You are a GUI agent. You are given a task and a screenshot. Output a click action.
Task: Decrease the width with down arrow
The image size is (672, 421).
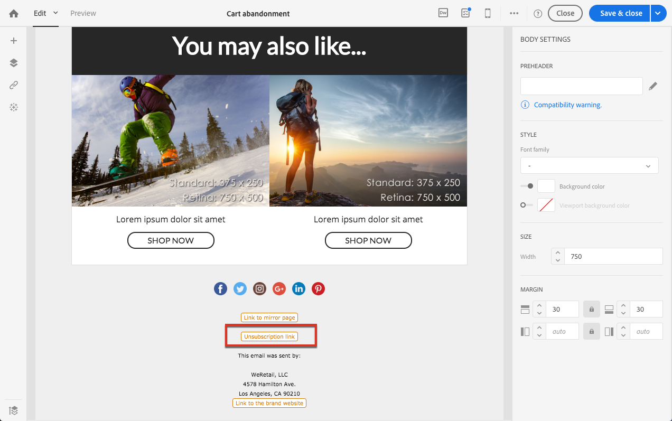pyautogui.click(x=558, y=260)
